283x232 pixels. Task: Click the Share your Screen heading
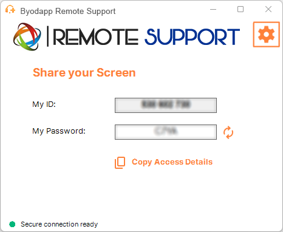84,73
